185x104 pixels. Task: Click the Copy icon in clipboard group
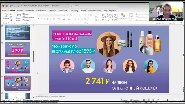[11, 17]
